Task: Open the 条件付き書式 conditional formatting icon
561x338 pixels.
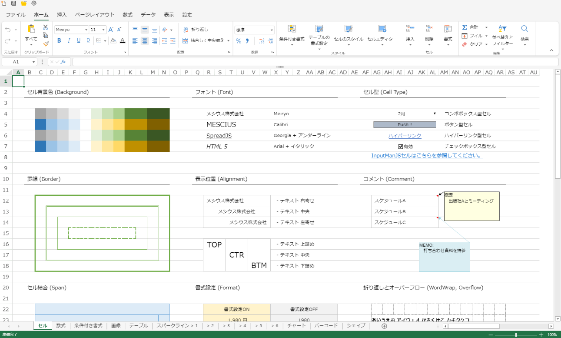Action: pyautogui.click(x=292, y=29)
